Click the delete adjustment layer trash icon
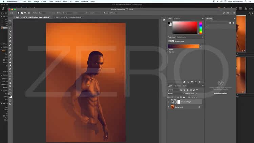 199,82
